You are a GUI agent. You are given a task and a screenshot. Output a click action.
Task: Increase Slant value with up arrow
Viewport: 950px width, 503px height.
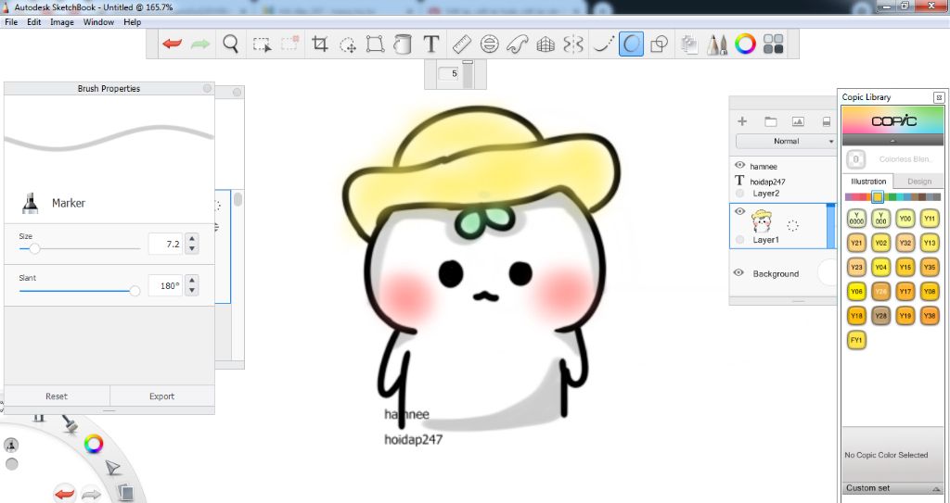pos(192,281)
